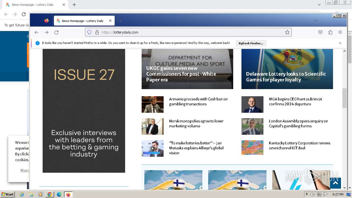The image size is (352, 198).
Task: Click the back-to-top arrow button
Action: (x=335, y=183)
